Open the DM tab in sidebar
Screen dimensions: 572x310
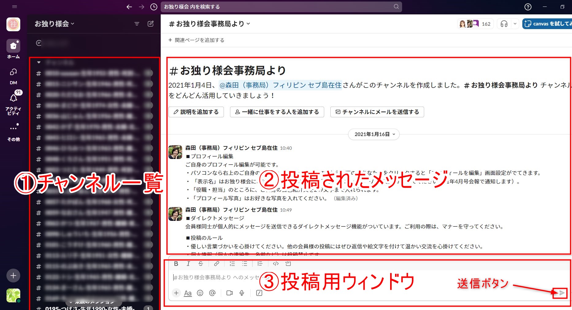[x=13, y=76]
